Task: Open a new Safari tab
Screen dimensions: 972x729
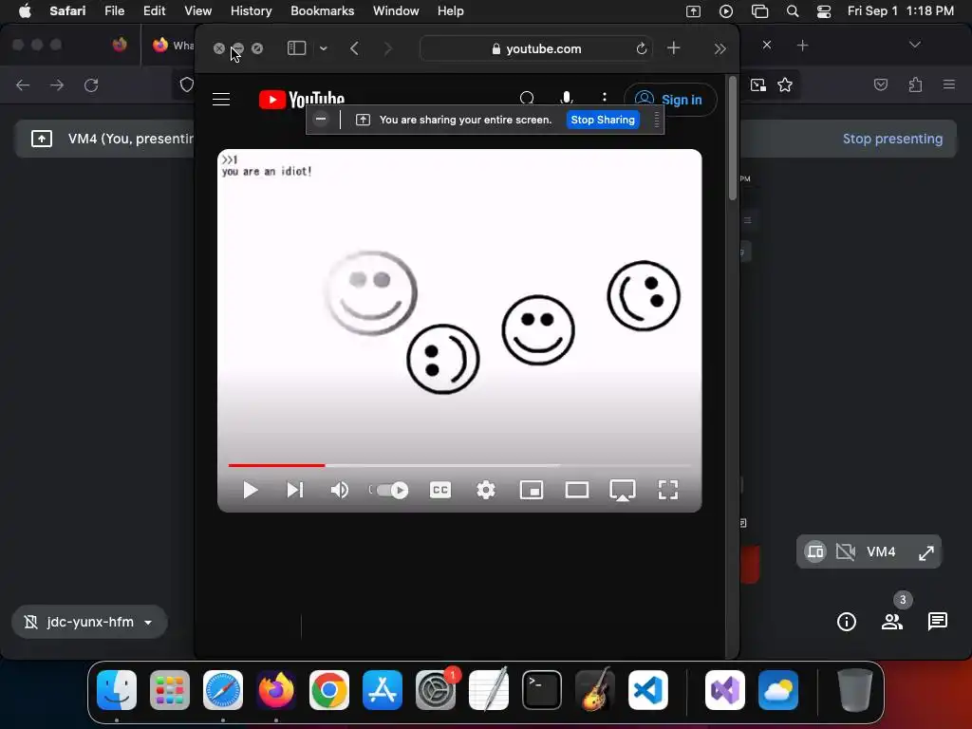Action: pos(674,47)
